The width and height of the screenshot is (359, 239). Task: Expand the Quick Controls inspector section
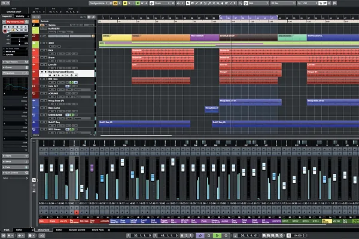pos(15,173)
